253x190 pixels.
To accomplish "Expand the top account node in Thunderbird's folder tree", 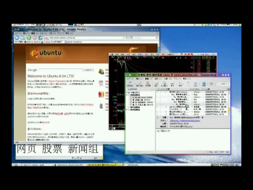I will (x=127, y=93).
